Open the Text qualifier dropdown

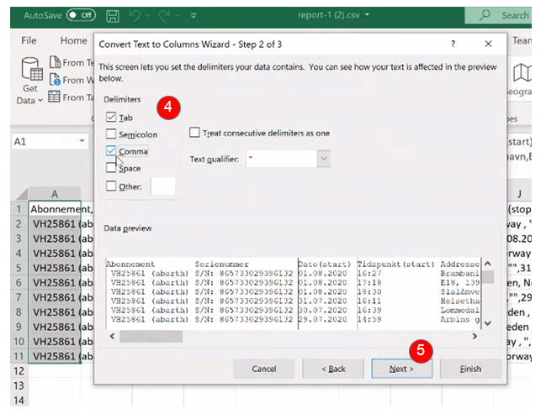pos(323,159)
